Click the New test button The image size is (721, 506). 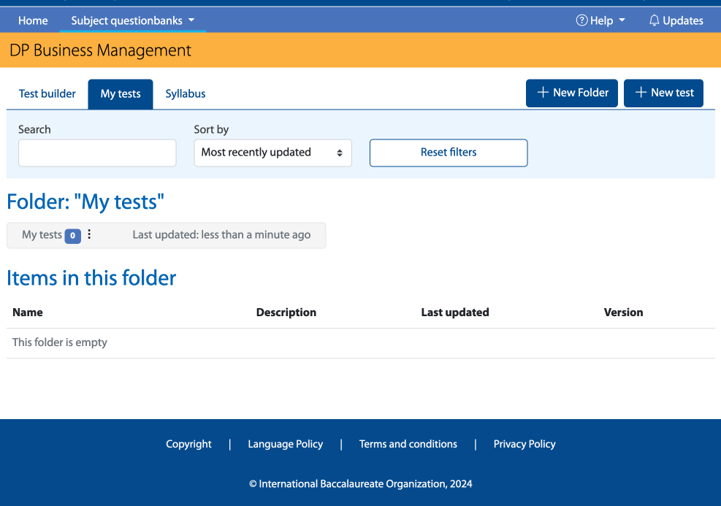663,93
